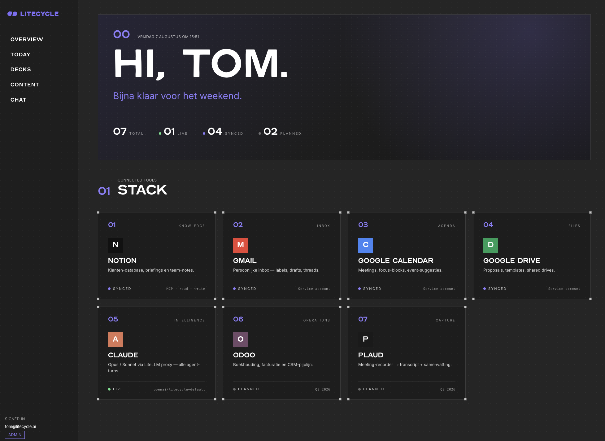This screenshot has height=441, width=605.
Task: Click 'MCP · read + write' on Notion card
Action: click(186, 289)
